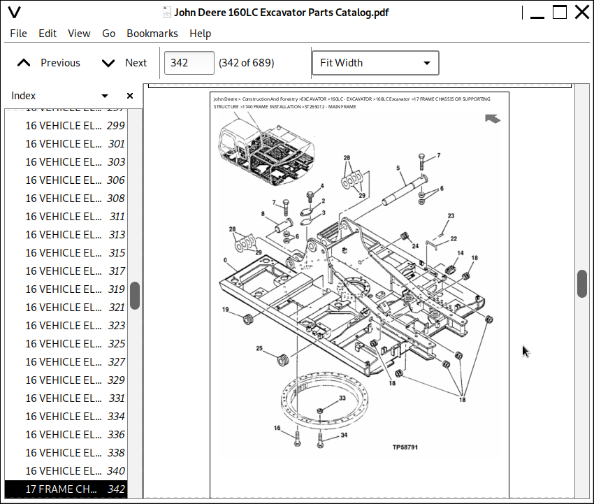The width and height of the screenshot is (594, 504).
Task: Click the Previous button label
Action: 60,63
